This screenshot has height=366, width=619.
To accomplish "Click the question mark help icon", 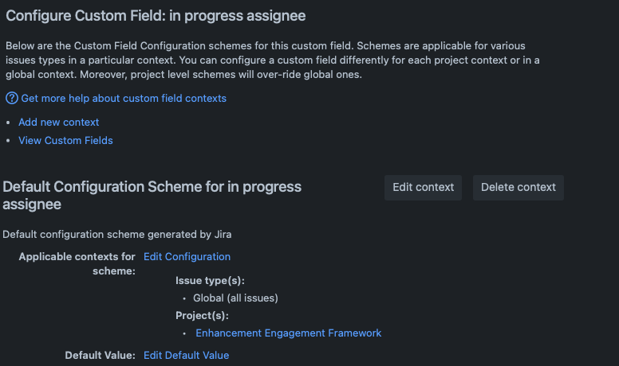I will [12, 99].
